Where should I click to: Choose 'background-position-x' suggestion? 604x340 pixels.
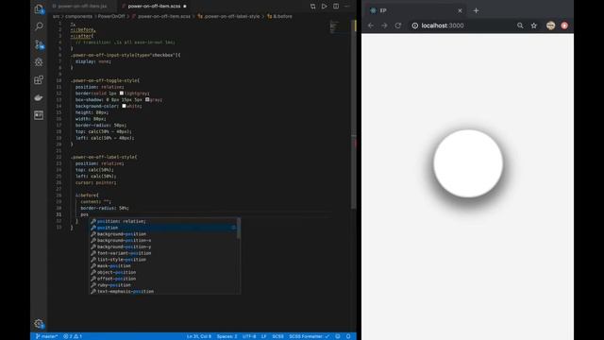pyautogui.click(x=163, y=241)
